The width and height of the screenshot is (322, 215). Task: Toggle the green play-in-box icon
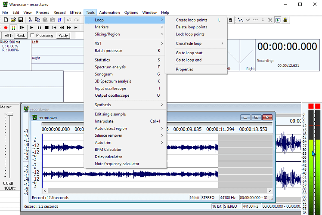point(278,20)
